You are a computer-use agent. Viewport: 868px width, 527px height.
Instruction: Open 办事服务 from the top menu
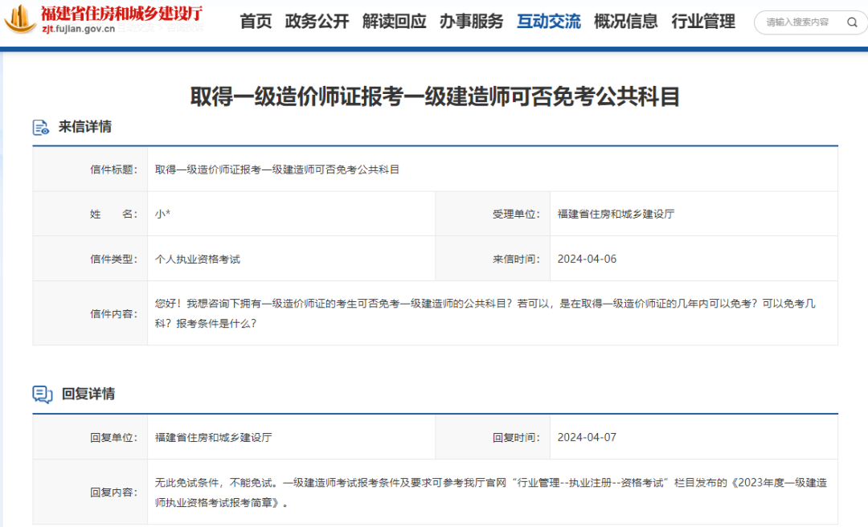pyautogui.click(x=471, y=22)
